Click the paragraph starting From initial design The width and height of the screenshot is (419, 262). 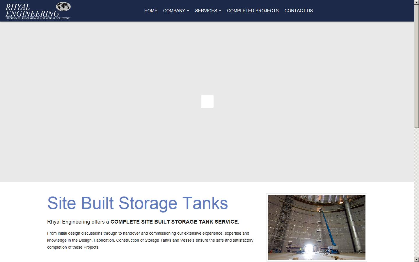[150, 240]
